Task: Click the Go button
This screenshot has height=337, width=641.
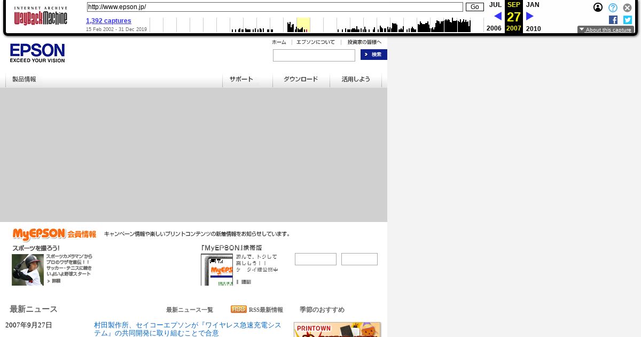Action: [474, 7]
